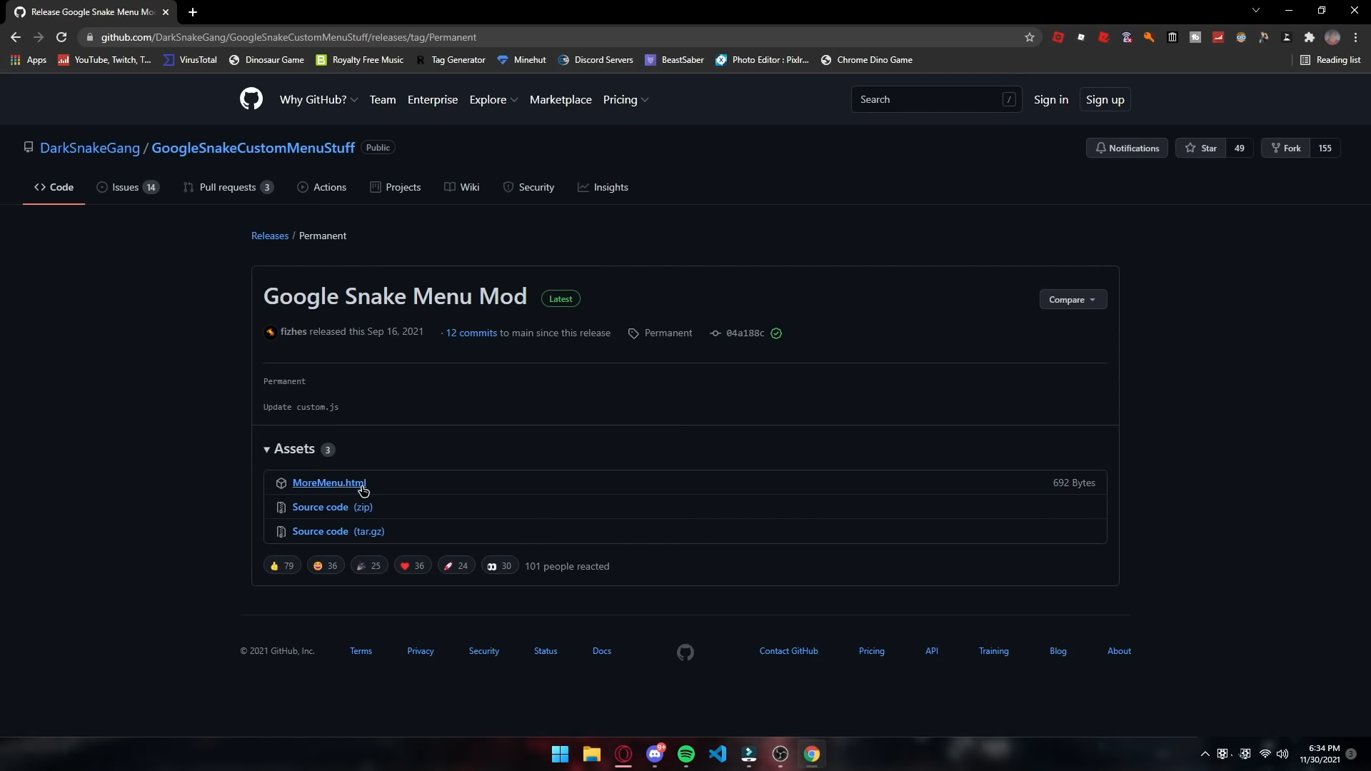
Task: Expand the Why GitHub? dropdown
Action: (x=318, y=100)
